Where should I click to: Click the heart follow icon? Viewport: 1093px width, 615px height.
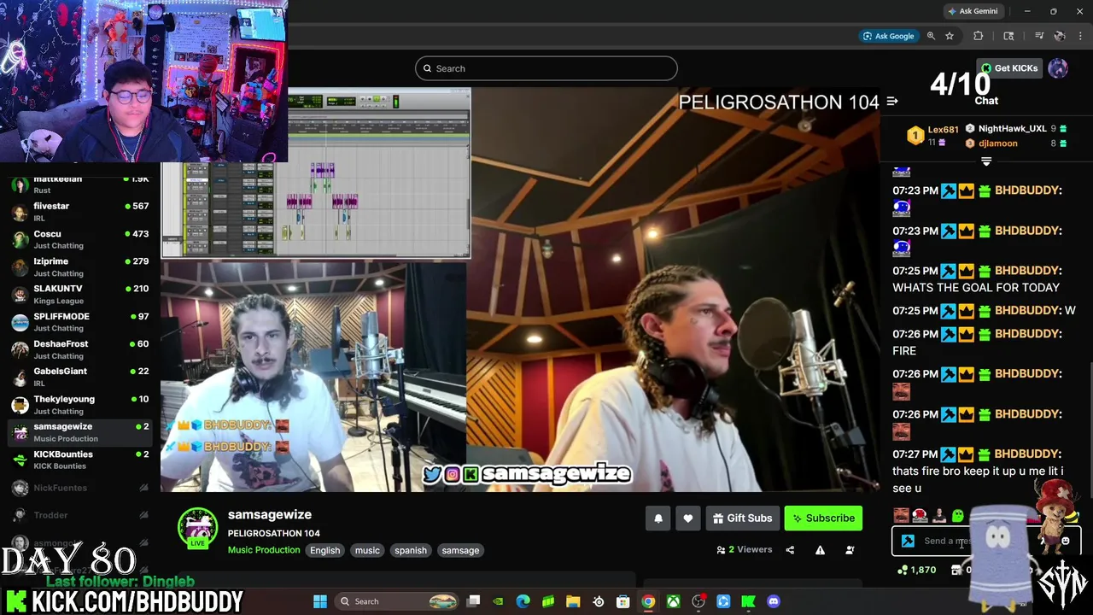pyautogui.click(x=688, y=518)
